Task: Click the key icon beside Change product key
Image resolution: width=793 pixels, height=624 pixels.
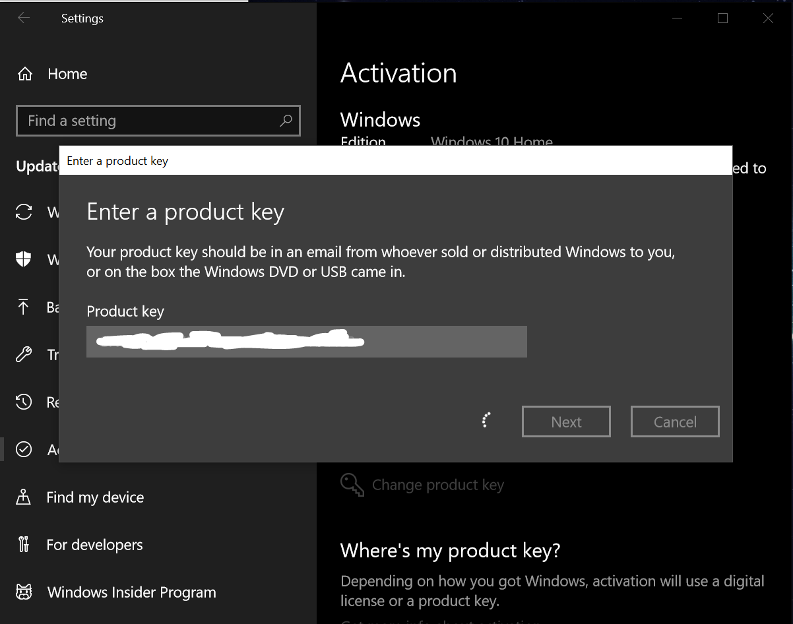Action: (352, 485)
